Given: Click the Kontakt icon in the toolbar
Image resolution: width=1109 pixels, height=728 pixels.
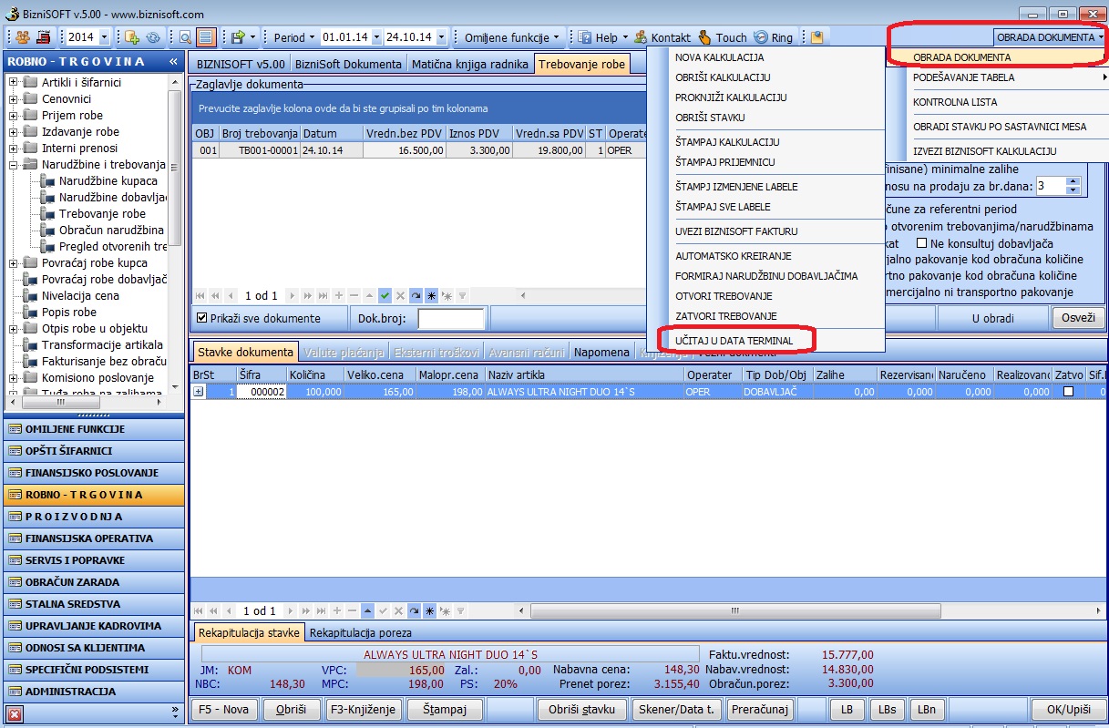Looking at the screenshot, I should click(x=641, y=37).
